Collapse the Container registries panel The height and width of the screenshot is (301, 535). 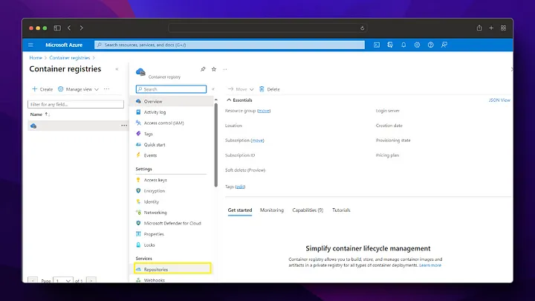pyautogui.click(x=117, y=69)
